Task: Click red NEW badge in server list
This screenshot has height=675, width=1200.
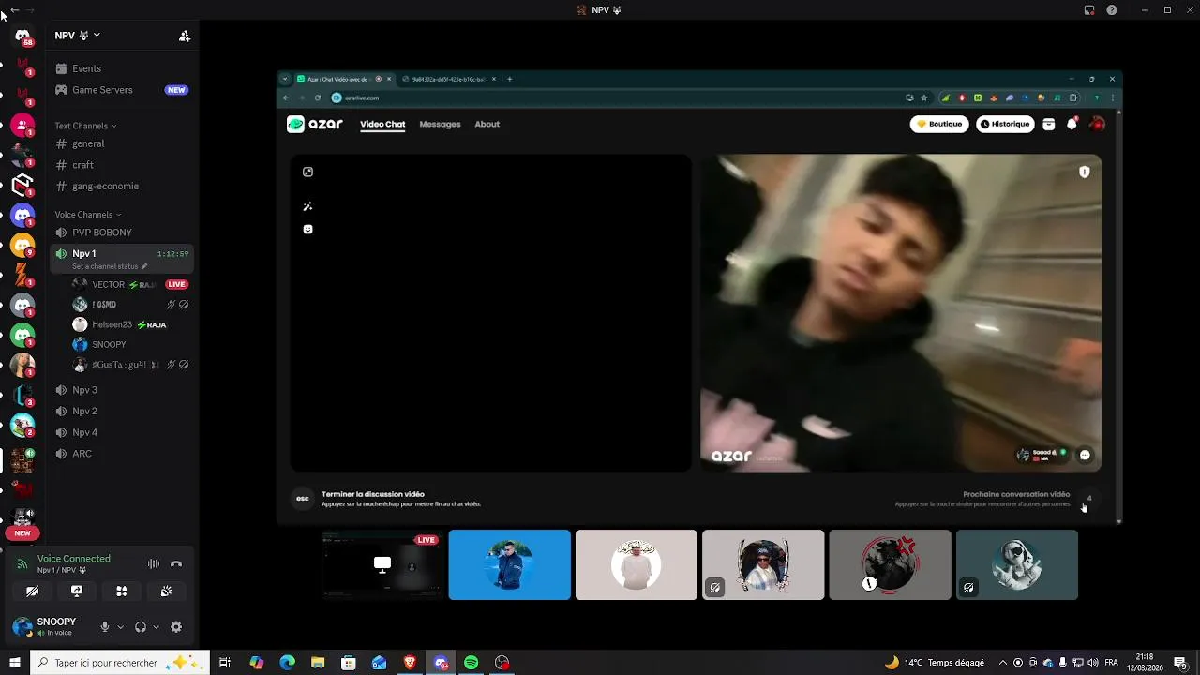Action: [22, 533]
